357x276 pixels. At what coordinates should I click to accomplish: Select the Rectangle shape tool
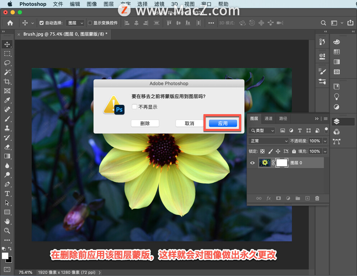[x=7, y=212]
